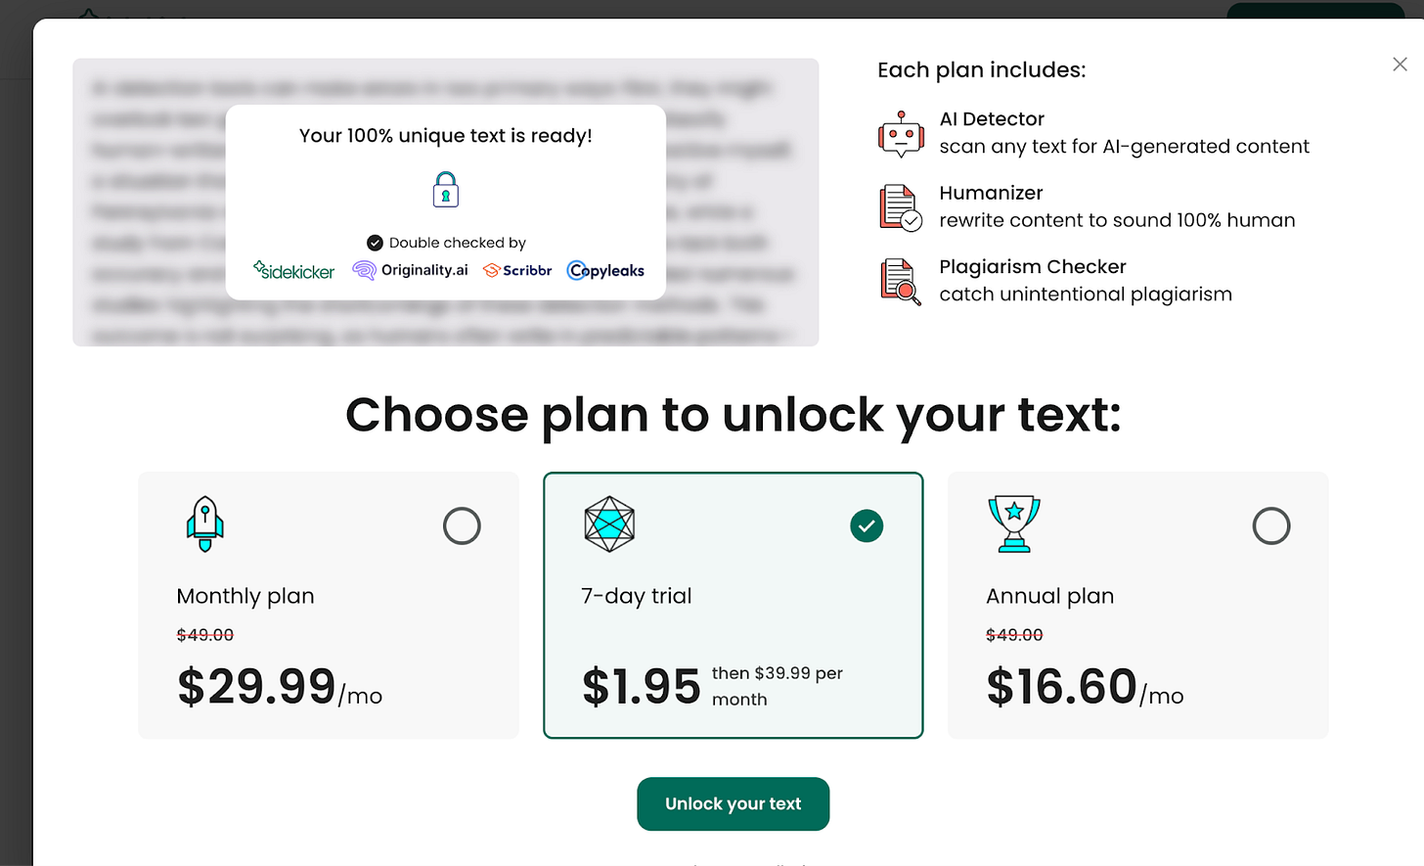Click the padlock icon above the logos
This screenshot has height=866, width=1424.
coord(445,190)
